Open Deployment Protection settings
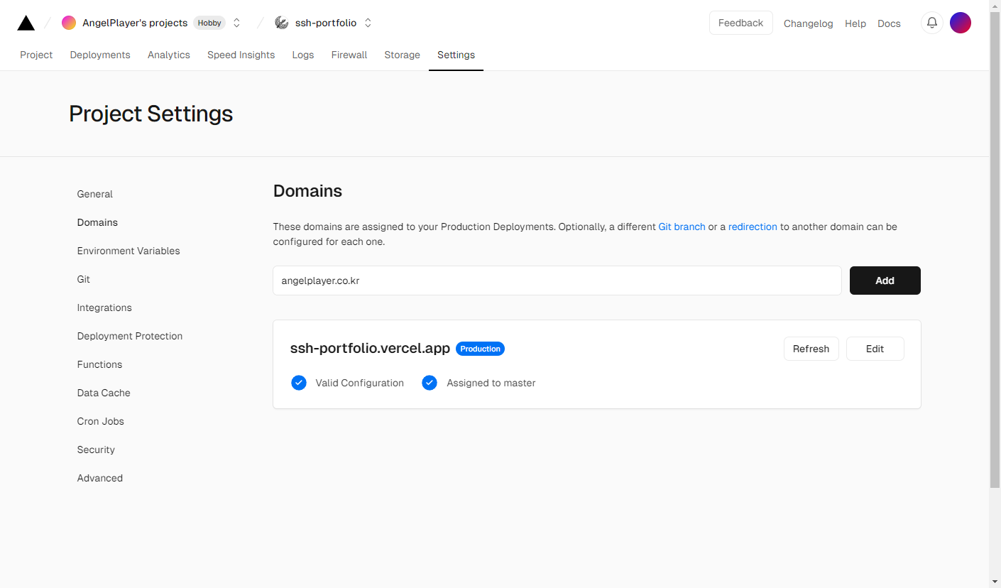The image size is (1001, 588). click(130, 336)
